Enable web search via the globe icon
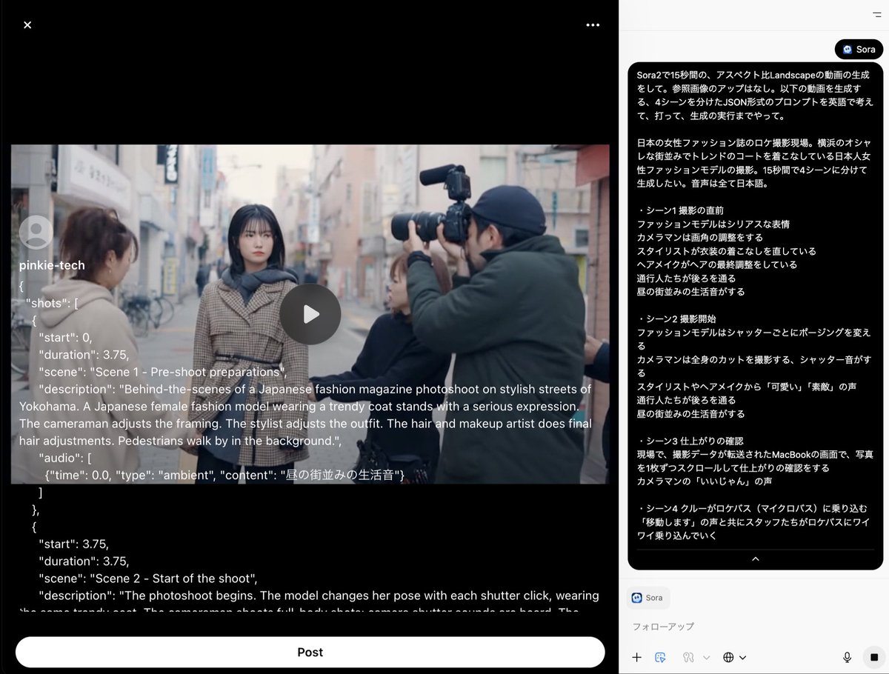This screenshot has width=889, height=674. click(x=728, y=658)
